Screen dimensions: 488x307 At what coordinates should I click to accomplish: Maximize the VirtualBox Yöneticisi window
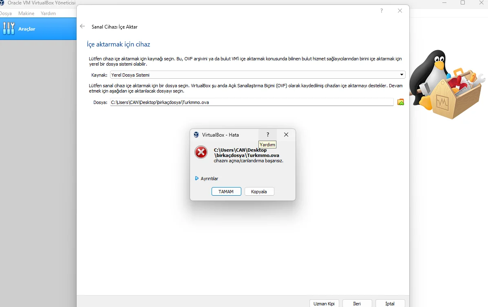point(463,3)
